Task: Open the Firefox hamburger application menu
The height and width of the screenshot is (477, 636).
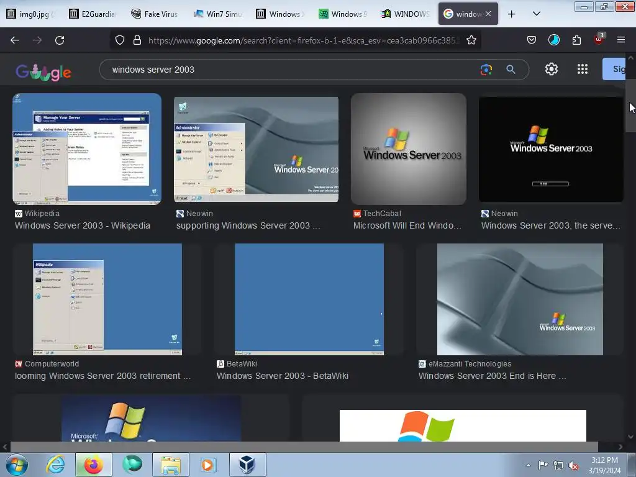Action: pyautogui.click(x=621, y=40)
